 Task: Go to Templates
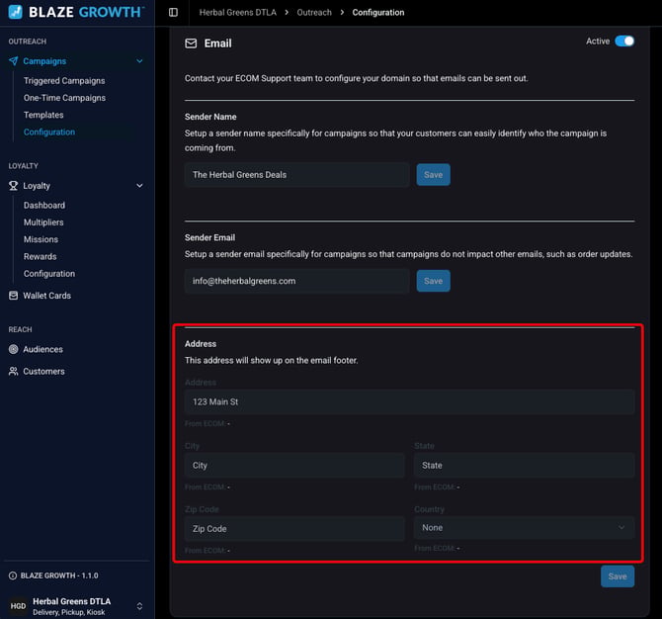coord(43,115)
